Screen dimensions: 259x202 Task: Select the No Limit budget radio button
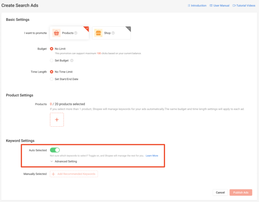click(x=51, y=49)
